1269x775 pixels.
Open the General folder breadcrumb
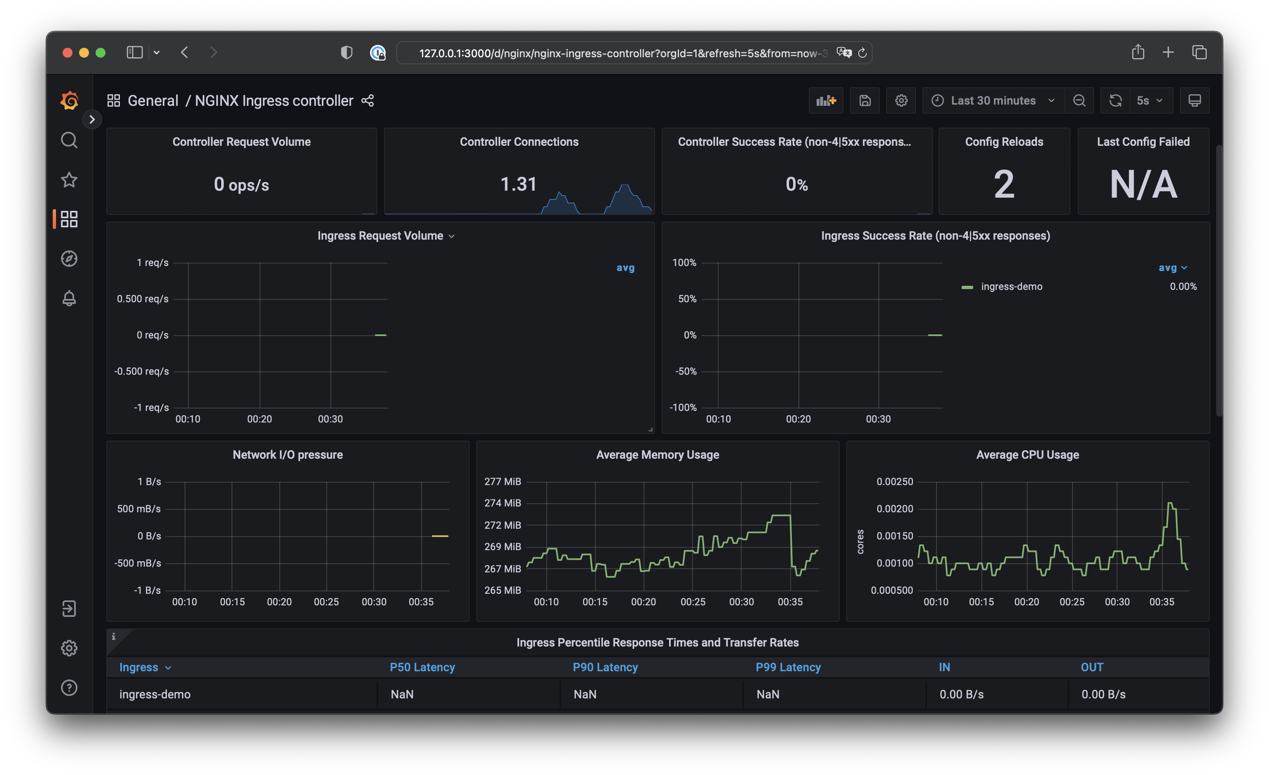coord(153,100)
